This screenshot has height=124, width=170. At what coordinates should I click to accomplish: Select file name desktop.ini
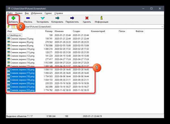(x=16, y=35)
